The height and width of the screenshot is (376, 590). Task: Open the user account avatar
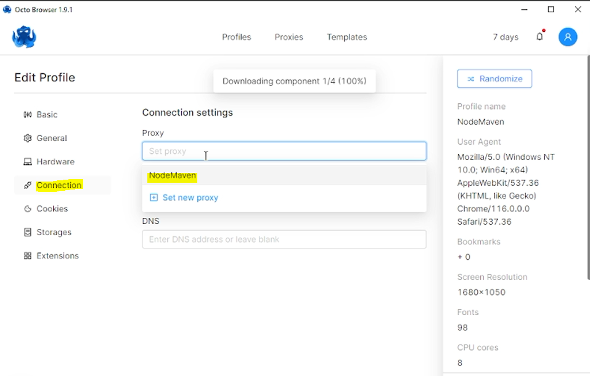tap(567, 37)
